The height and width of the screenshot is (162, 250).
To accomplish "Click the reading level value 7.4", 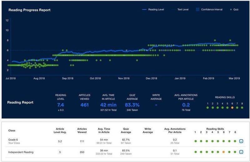I will coord(61,105).
